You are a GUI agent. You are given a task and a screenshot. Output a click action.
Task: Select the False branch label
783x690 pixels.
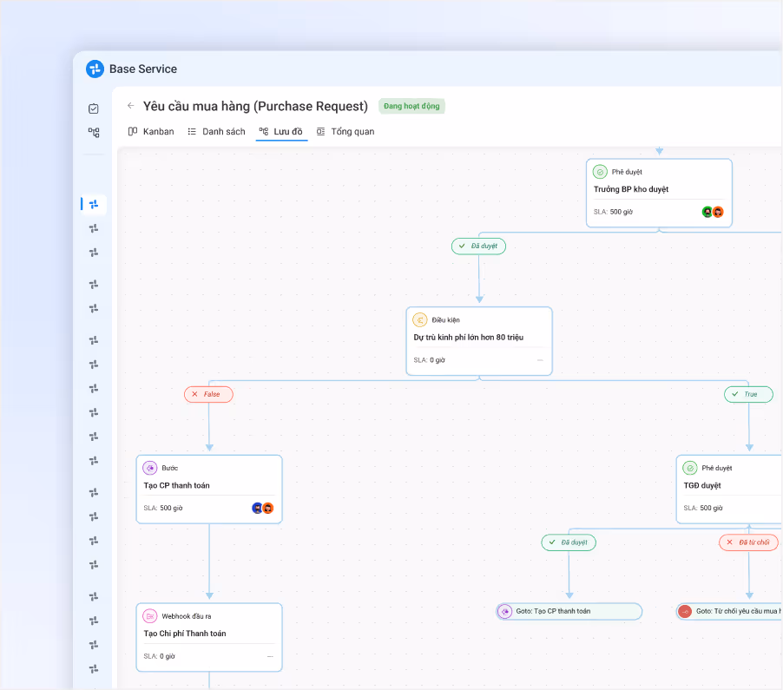point(208,394)
